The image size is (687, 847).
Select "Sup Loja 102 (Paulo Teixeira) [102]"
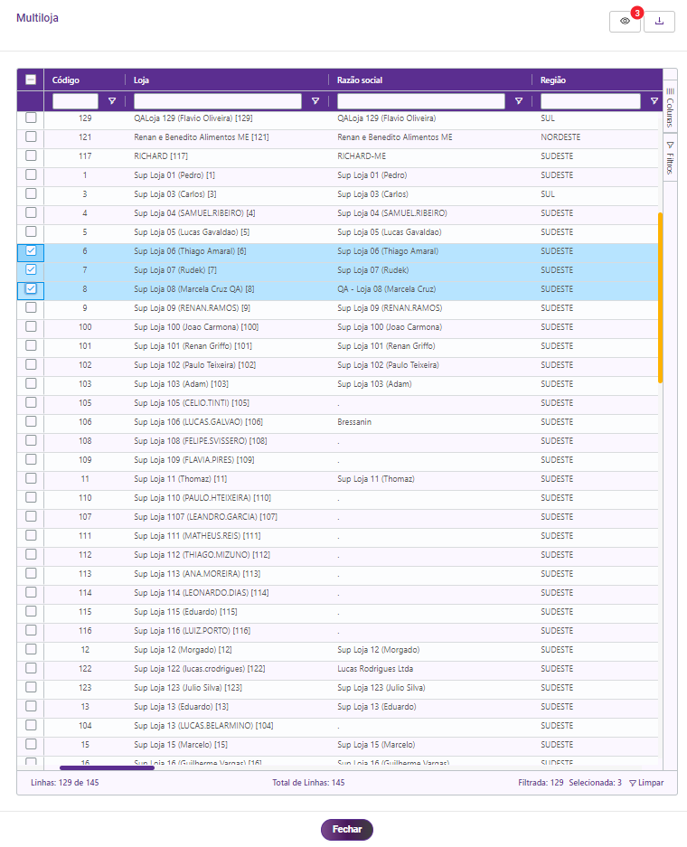click(x=195, y=364)
